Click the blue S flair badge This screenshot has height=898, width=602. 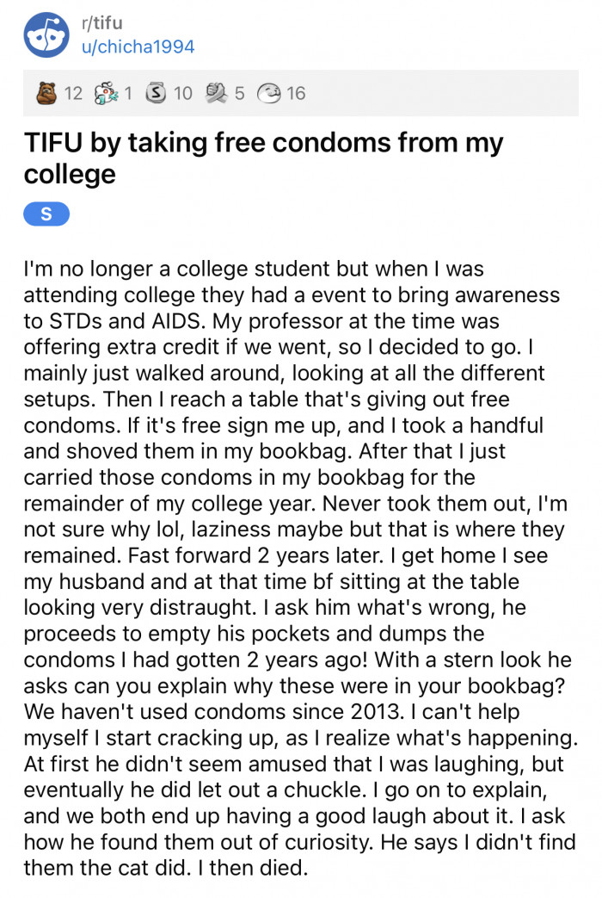click(x=46, y=214)
